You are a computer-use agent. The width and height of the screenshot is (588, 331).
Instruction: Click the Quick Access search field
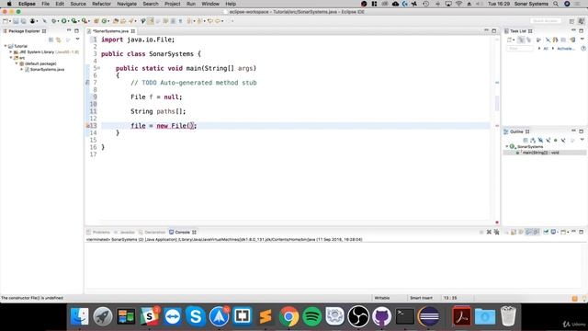(x=546, y=21)
